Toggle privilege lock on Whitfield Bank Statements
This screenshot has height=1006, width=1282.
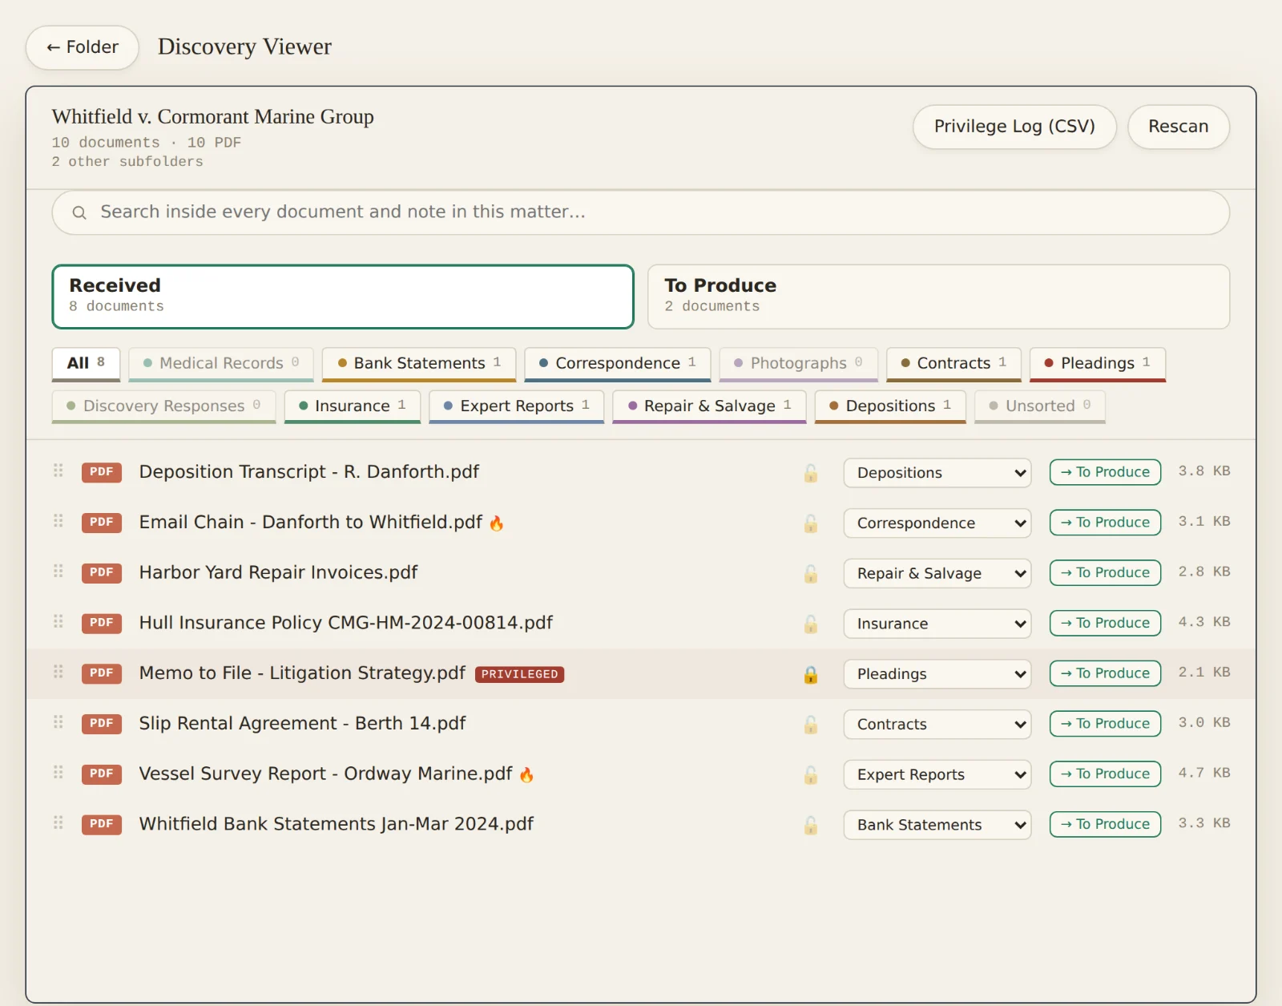tap(811, 826)
